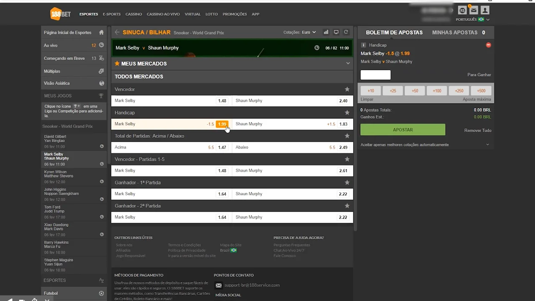Collapse the TODOS MERCADOS header
Image resolution: width=535 pixels, height=301 pixels.
point(232,77)
